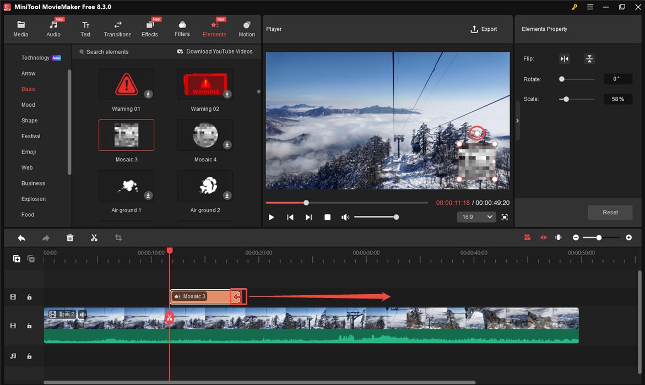This screenshot has height=385, width=645.
Task: Switch to the Filters tab
Action: [182, 29]
